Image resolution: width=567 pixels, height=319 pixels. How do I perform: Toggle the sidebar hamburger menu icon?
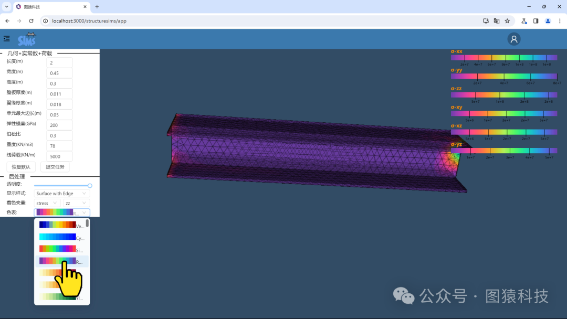point(6,38)
